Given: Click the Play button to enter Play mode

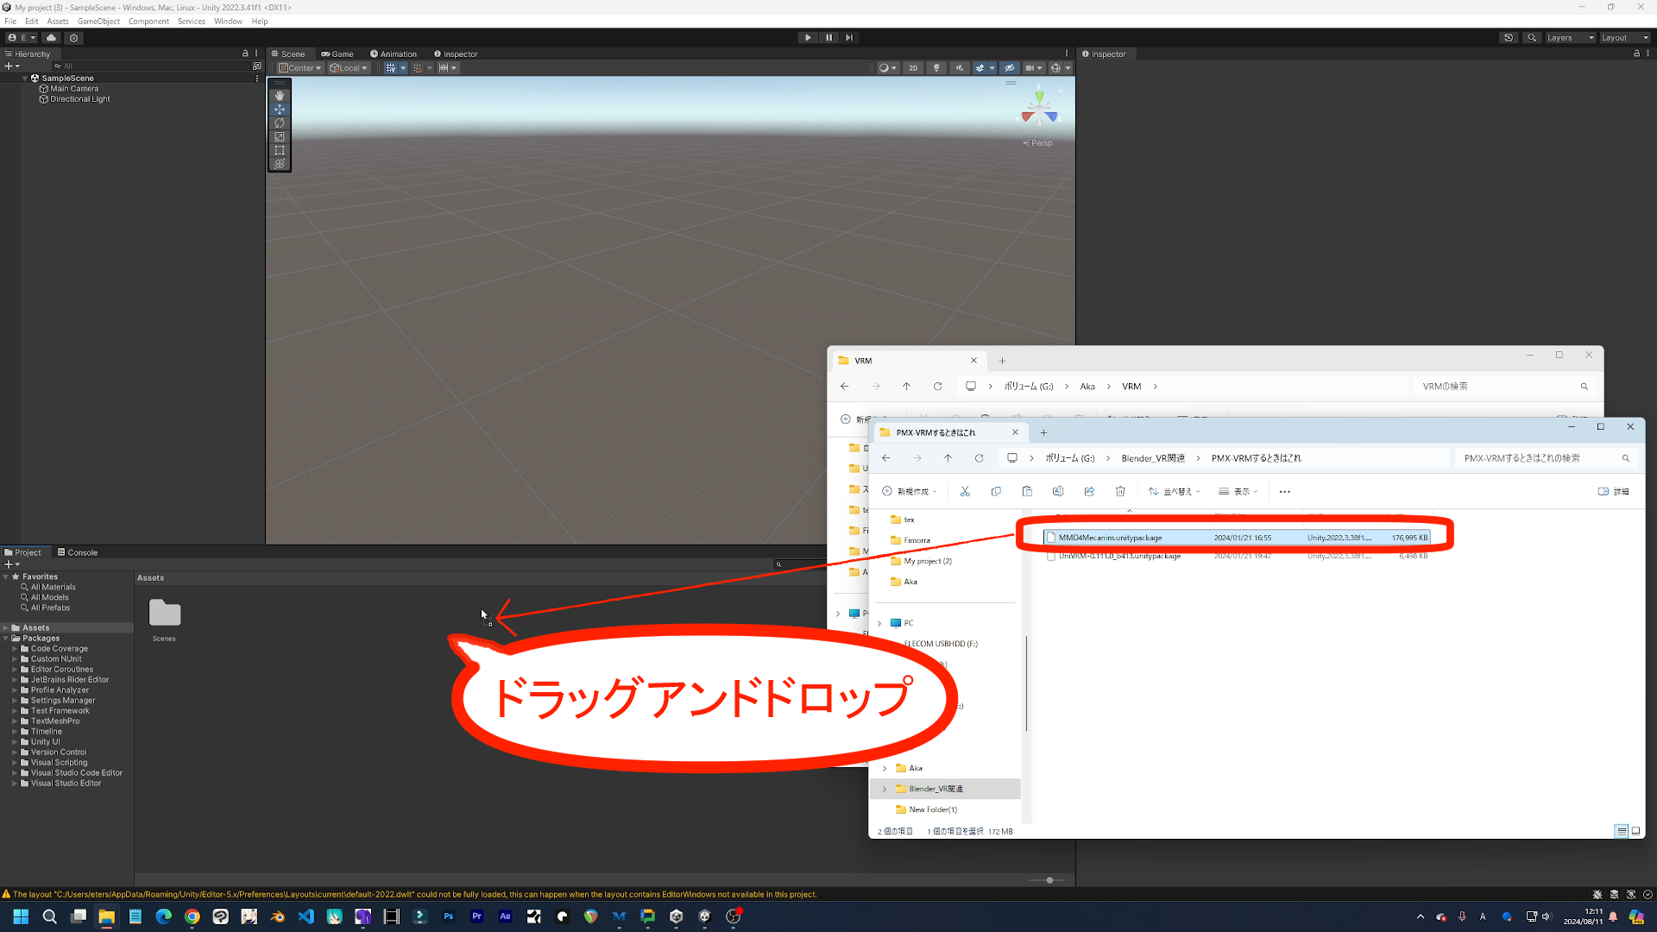Looking at the screenshot, I should tap(808, 37).
